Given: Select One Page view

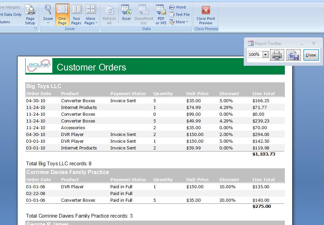Looking at the screenshot, I should point(62,15).
